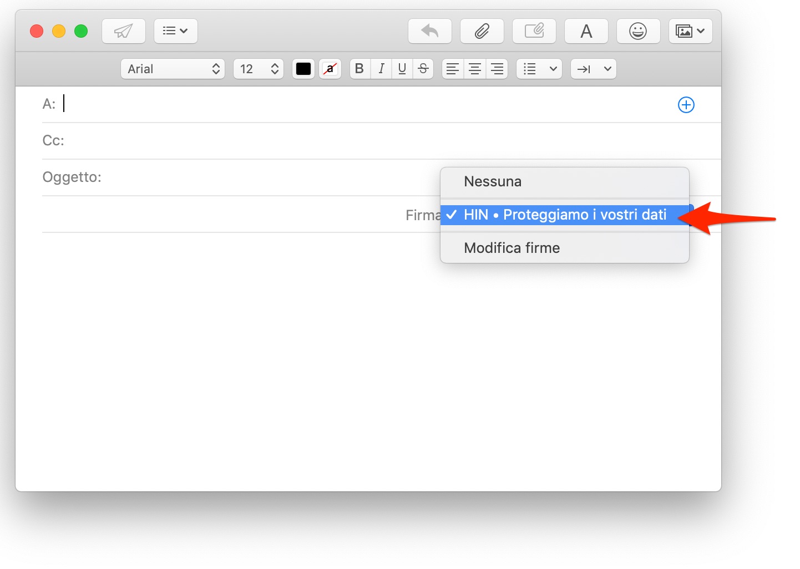Maximize the window with green button

(81, 31)
